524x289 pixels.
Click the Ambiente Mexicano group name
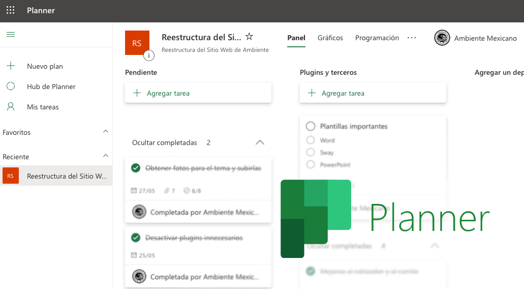coord(485,38)
